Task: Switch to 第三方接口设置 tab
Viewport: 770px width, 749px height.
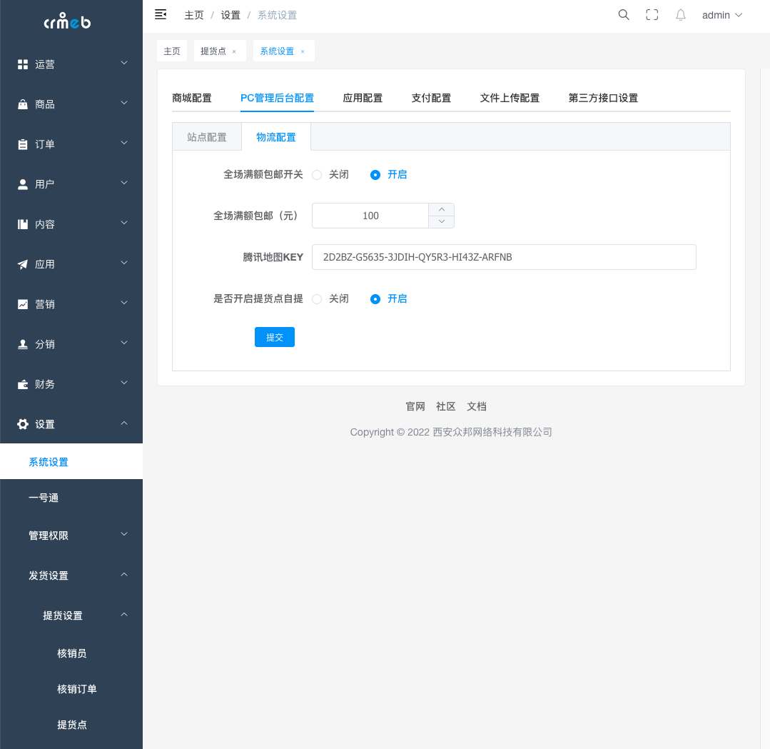Action: (x=603, y=98)
